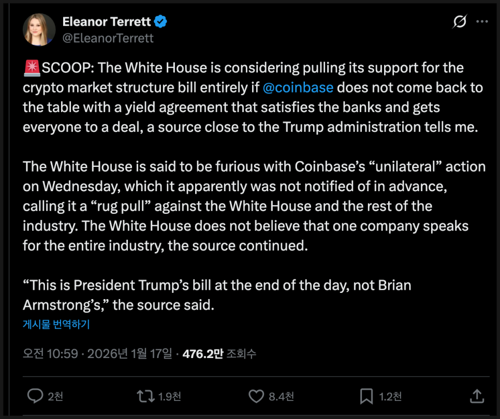The width and height of the screenshot is (500, 419).
Task: Click the paragraph quoting "President Trump's bill"
Action: coord(216,295)
